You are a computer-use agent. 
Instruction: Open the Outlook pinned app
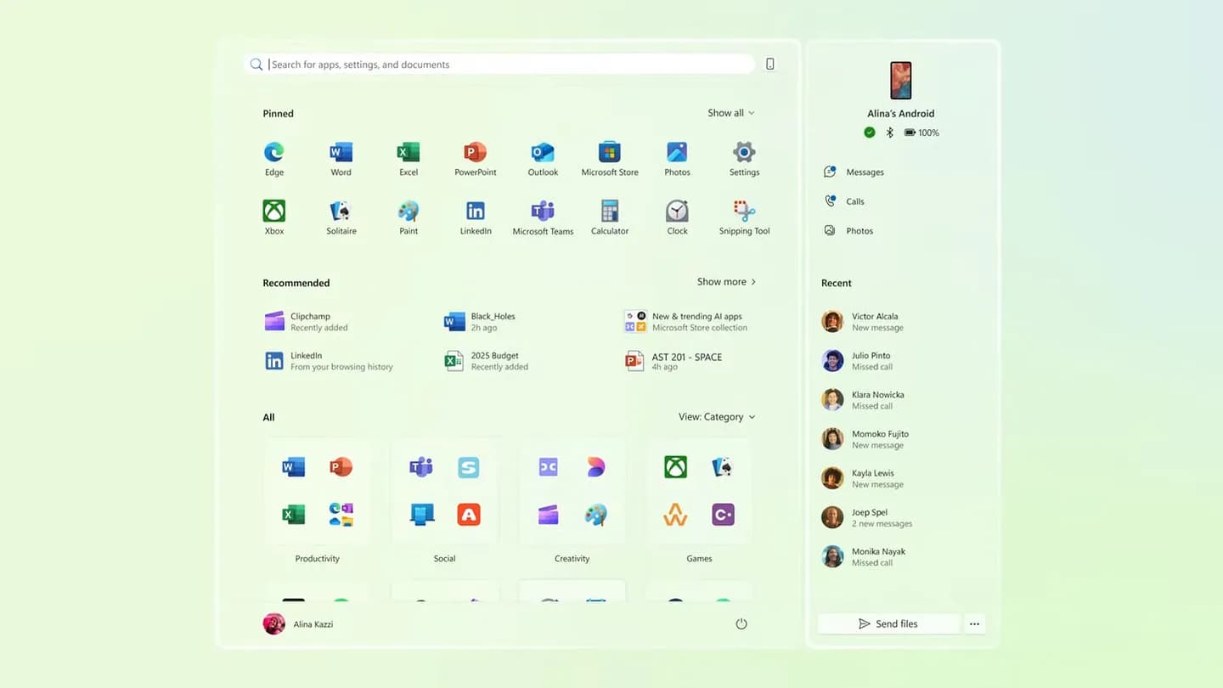pos(543,159)
